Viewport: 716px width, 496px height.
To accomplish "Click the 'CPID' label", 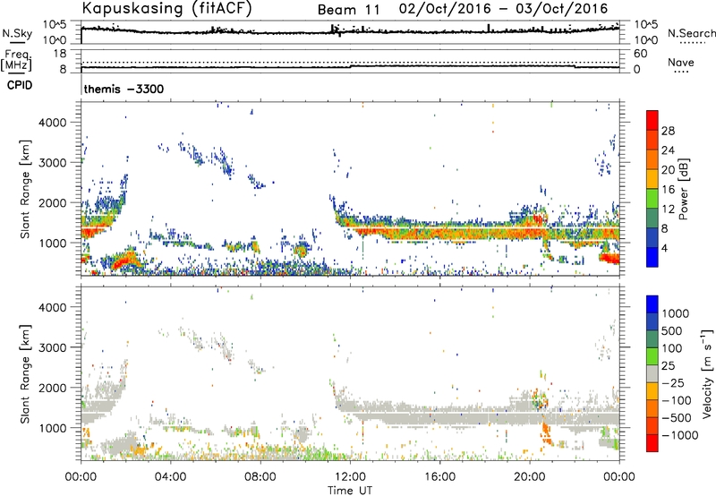I will 20,85.
